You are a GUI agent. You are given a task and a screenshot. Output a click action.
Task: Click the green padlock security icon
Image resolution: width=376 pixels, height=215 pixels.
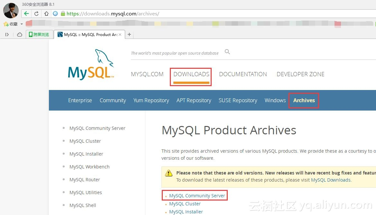(x=63, y=14)
